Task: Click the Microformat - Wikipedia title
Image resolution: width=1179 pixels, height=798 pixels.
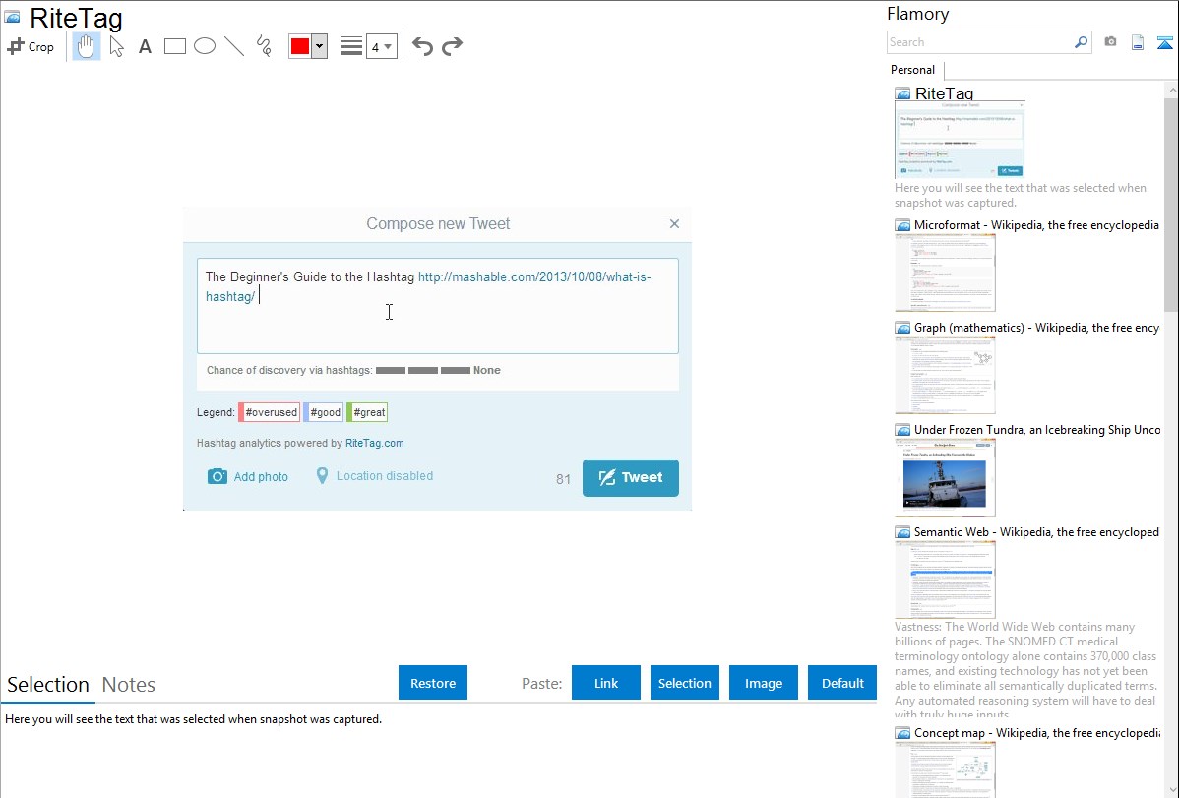Action: pyautogui.click(x=1036, y=225)
